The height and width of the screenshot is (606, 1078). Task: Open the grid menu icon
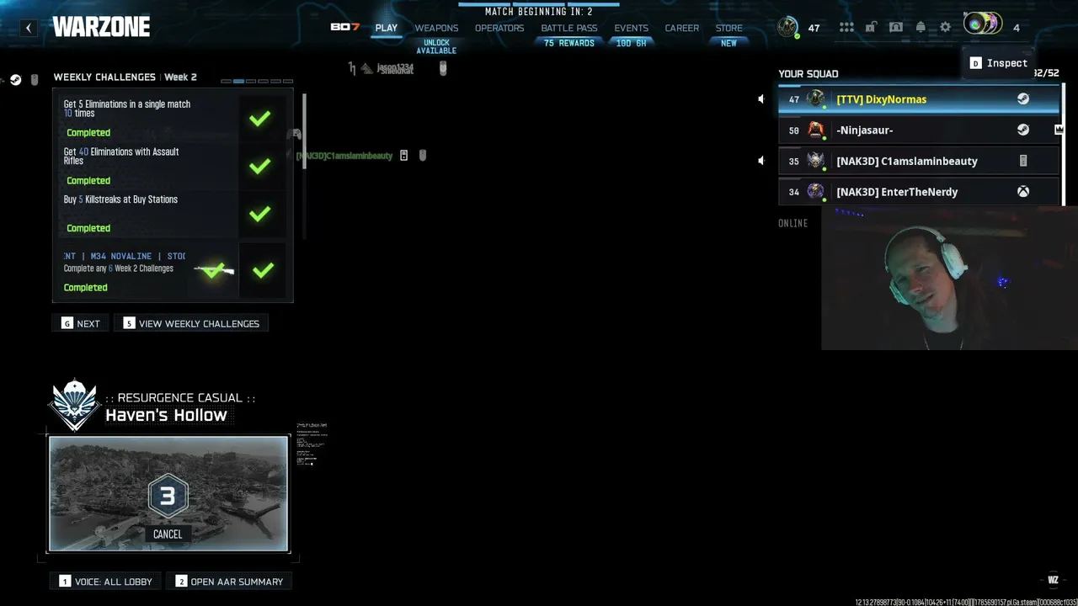[x=846, y=28]
